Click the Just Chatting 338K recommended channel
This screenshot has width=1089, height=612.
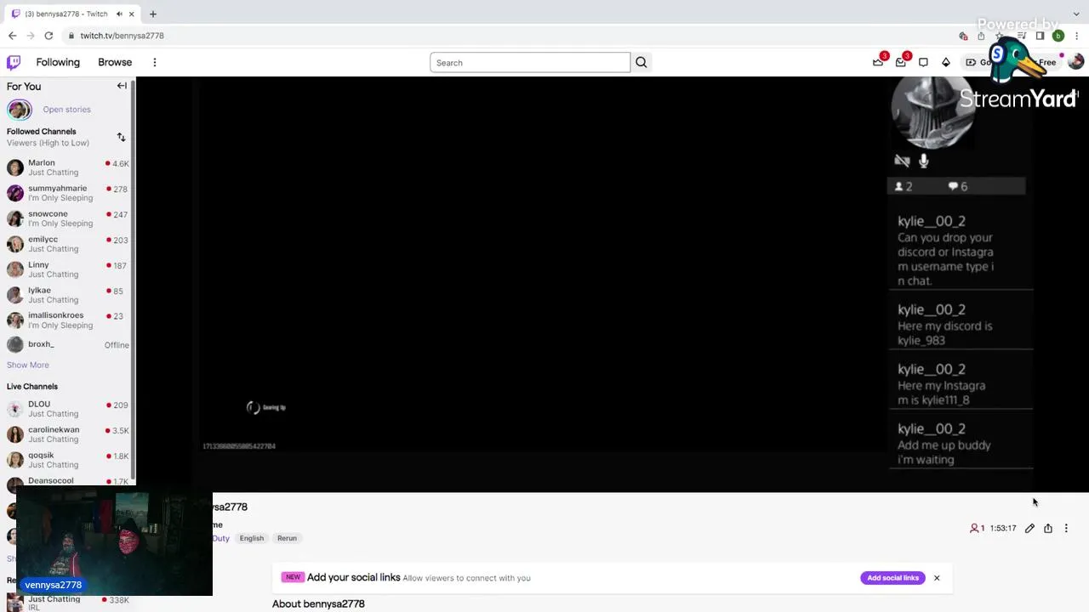click(68, 603)
